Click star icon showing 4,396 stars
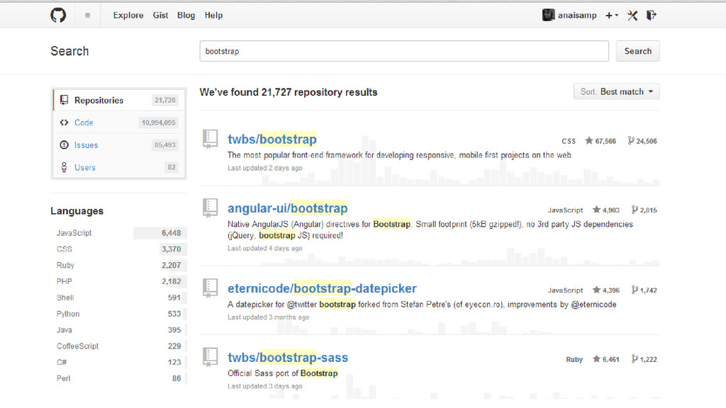Viewport: 726px width, 408px height. (596, 290)
